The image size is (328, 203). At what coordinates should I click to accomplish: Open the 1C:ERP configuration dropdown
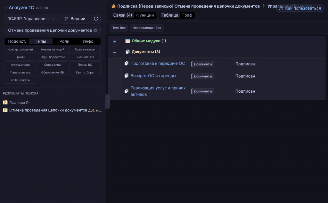[31, 19]
